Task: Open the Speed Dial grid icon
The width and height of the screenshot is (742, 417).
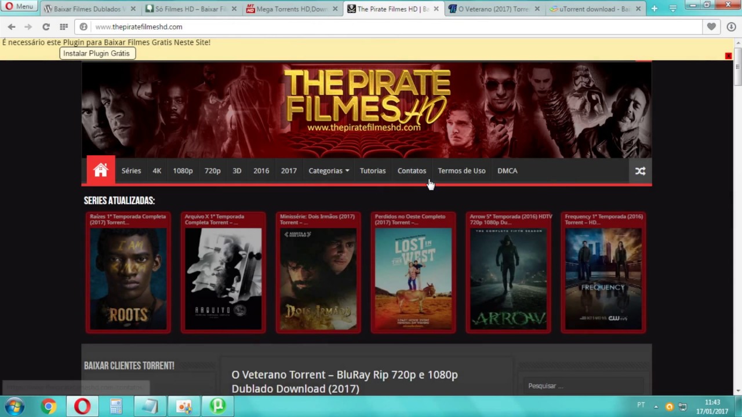Action: point(64,27)
